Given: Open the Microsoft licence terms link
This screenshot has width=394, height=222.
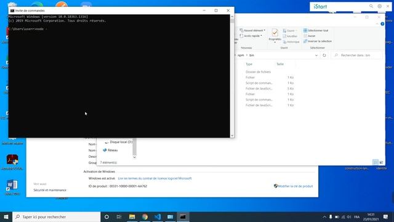Looking at the screenshot, I should point(155,178).
